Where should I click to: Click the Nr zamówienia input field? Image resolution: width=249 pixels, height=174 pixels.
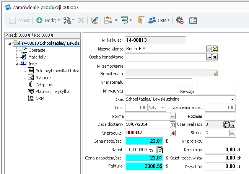tap(172, 66)
